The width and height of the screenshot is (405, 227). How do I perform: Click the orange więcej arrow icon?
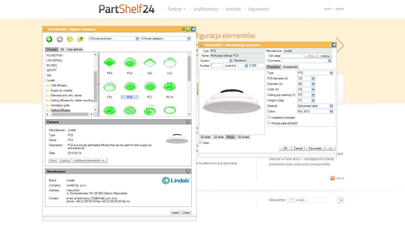(333, 178)
